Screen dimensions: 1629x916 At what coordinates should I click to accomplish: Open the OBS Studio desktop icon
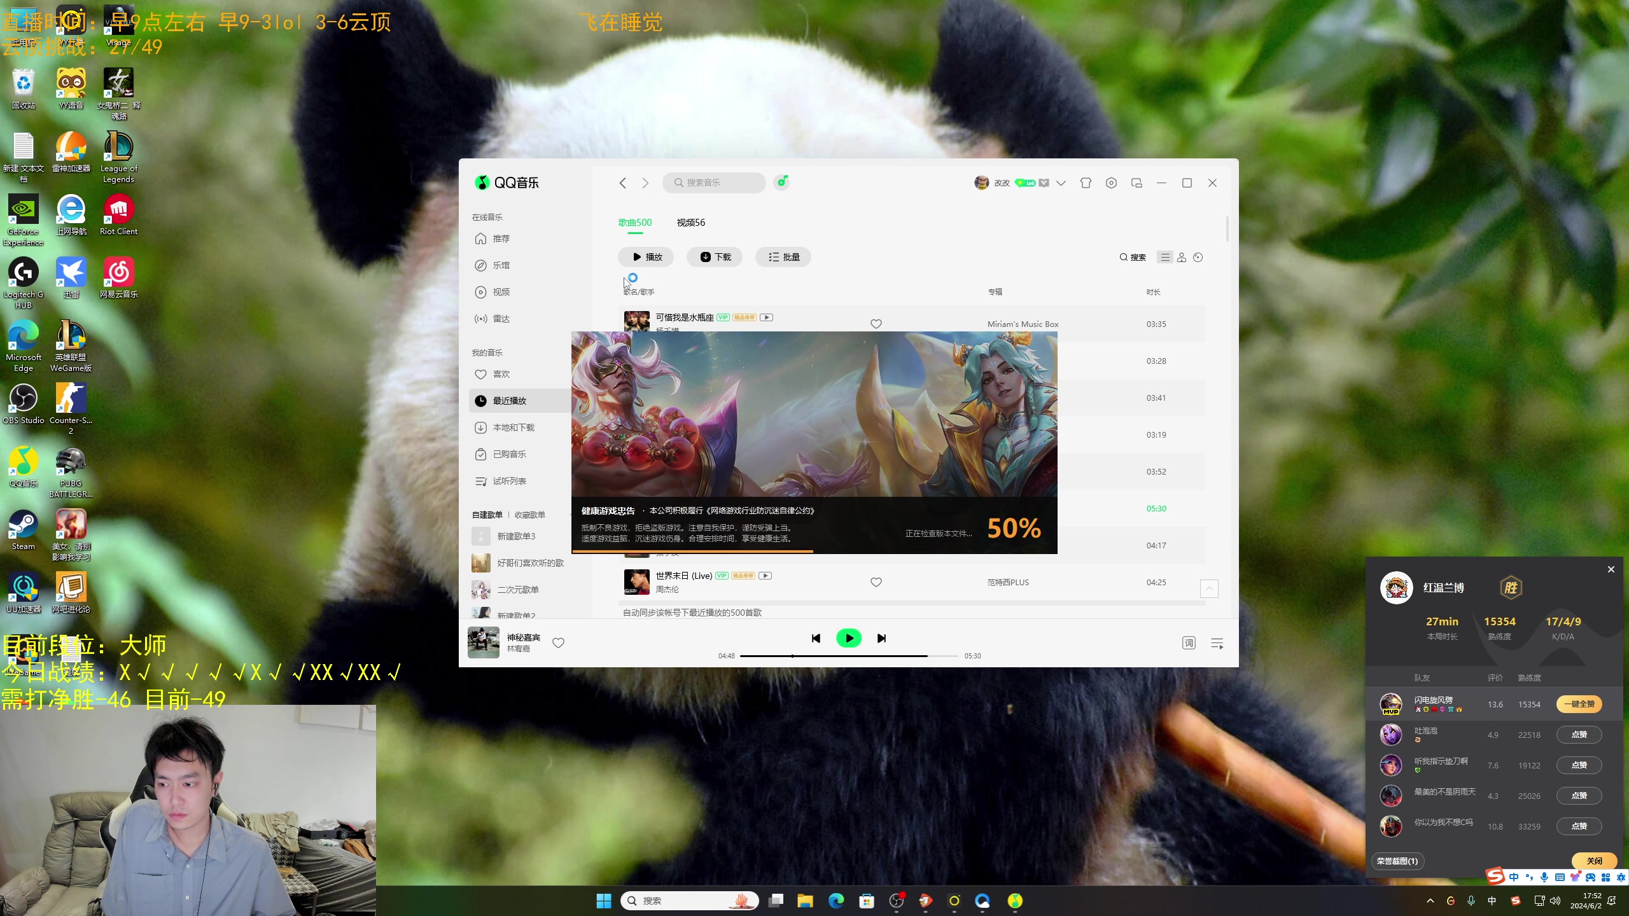[x=24, y=403]
